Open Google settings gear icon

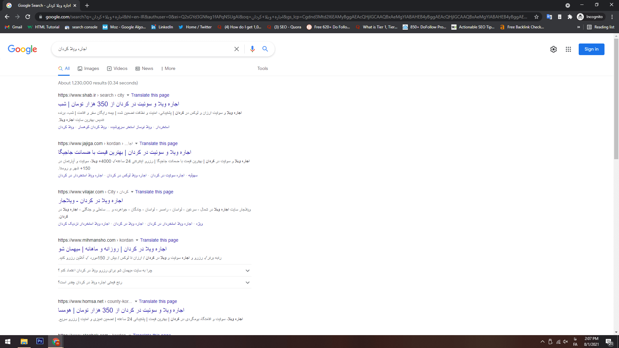tap(554, 49)
